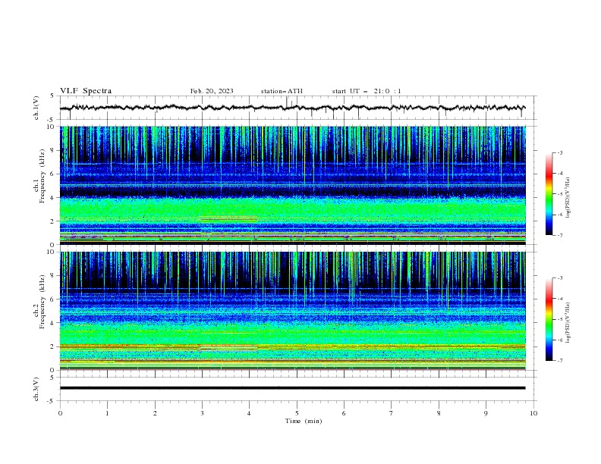Click time axis tick label "1"
Screen dimensions: 601x464
tap(107, 413)
